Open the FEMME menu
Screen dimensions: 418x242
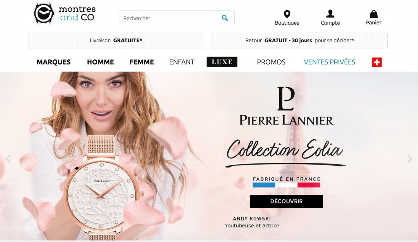tap(142, 62)
